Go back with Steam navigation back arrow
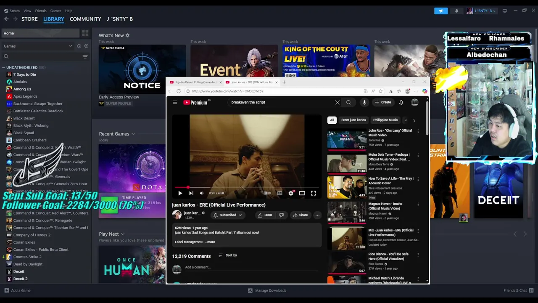 point(6,19)
